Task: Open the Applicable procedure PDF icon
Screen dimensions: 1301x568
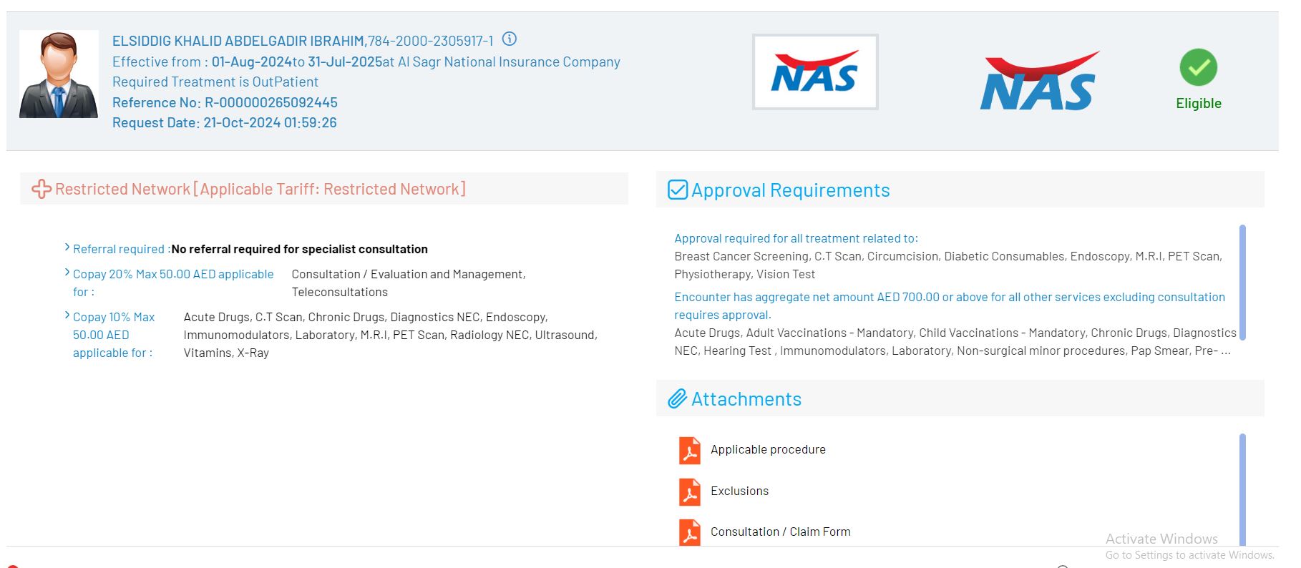Action: tap(690, 451)
